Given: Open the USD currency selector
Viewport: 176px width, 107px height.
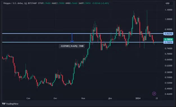Looking at the screenshot, I should click(168, 3).
